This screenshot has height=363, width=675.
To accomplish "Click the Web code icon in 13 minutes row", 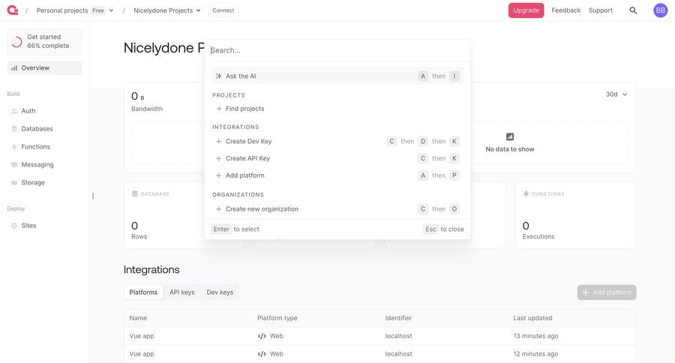I will (262, 336).
